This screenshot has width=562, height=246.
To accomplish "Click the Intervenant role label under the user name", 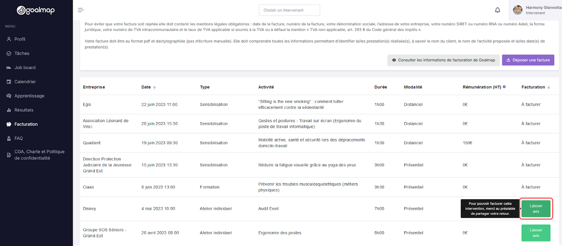I will click(x=535, y=13).
